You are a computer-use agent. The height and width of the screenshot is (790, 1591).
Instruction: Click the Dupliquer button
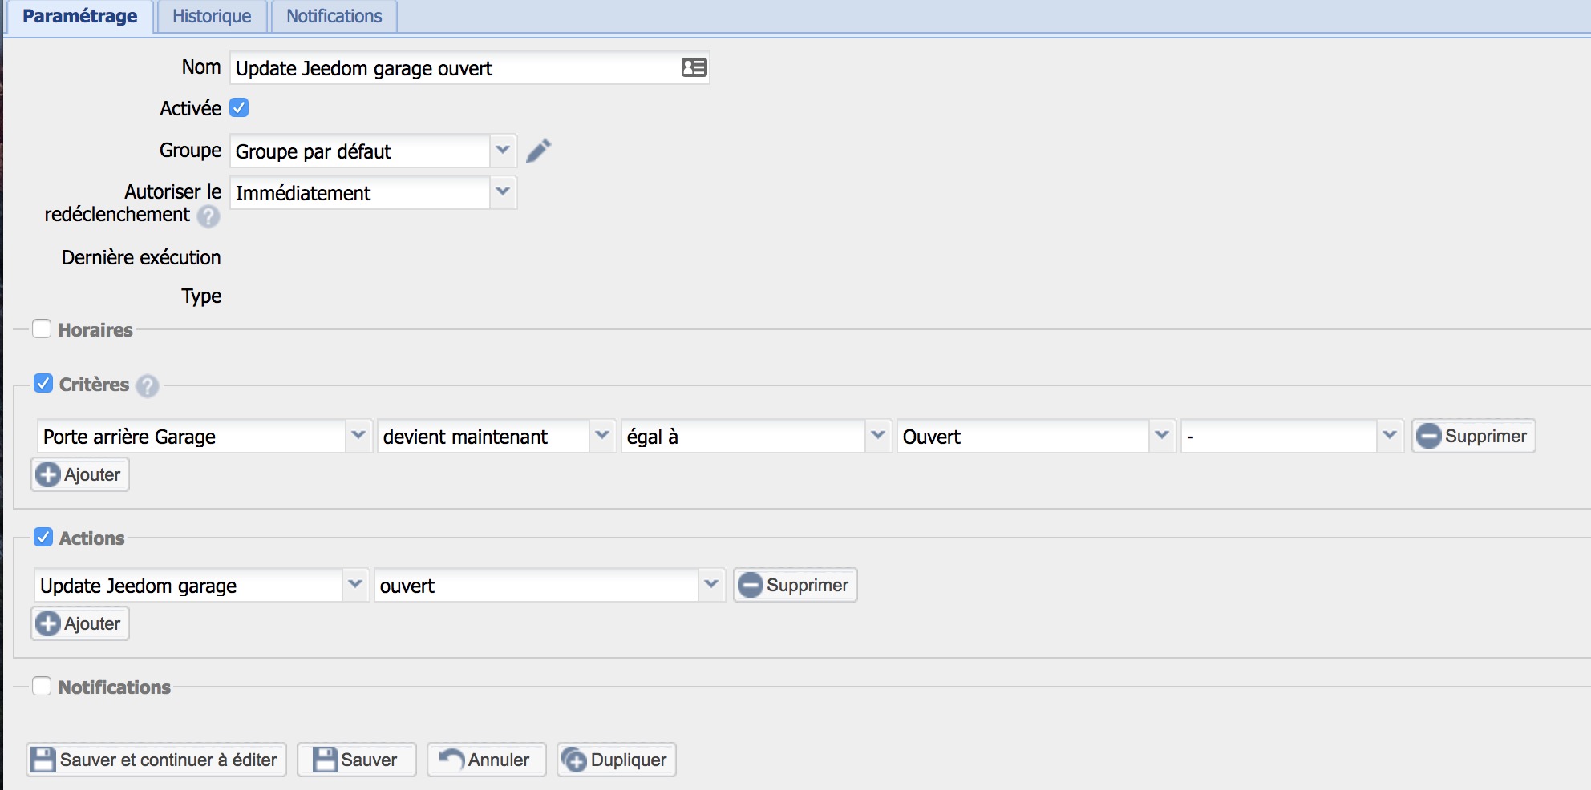pyautogui.click(x=617, y=760)
